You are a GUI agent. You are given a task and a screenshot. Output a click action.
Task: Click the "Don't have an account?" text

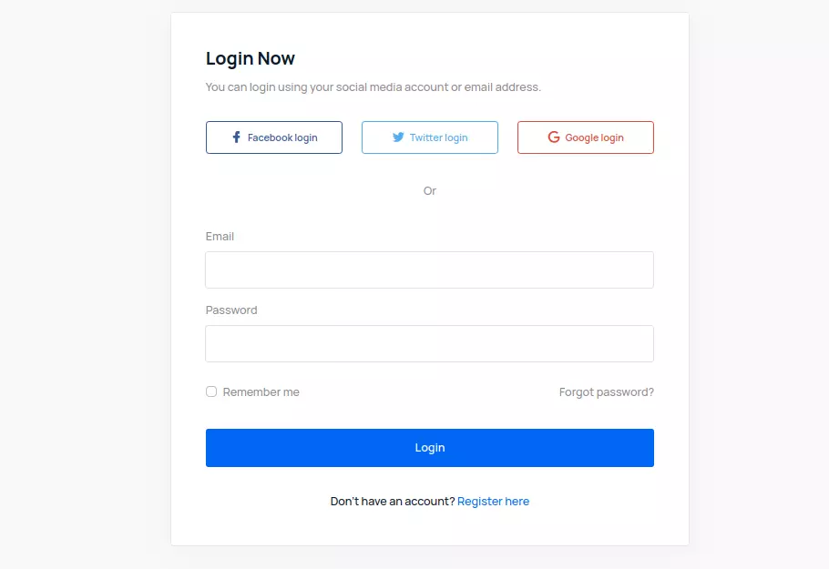tap(392, 502)
